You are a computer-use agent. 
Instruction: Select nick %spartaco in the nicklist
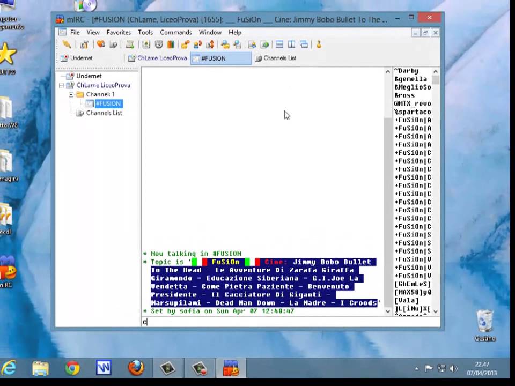[x=412, y=112]
